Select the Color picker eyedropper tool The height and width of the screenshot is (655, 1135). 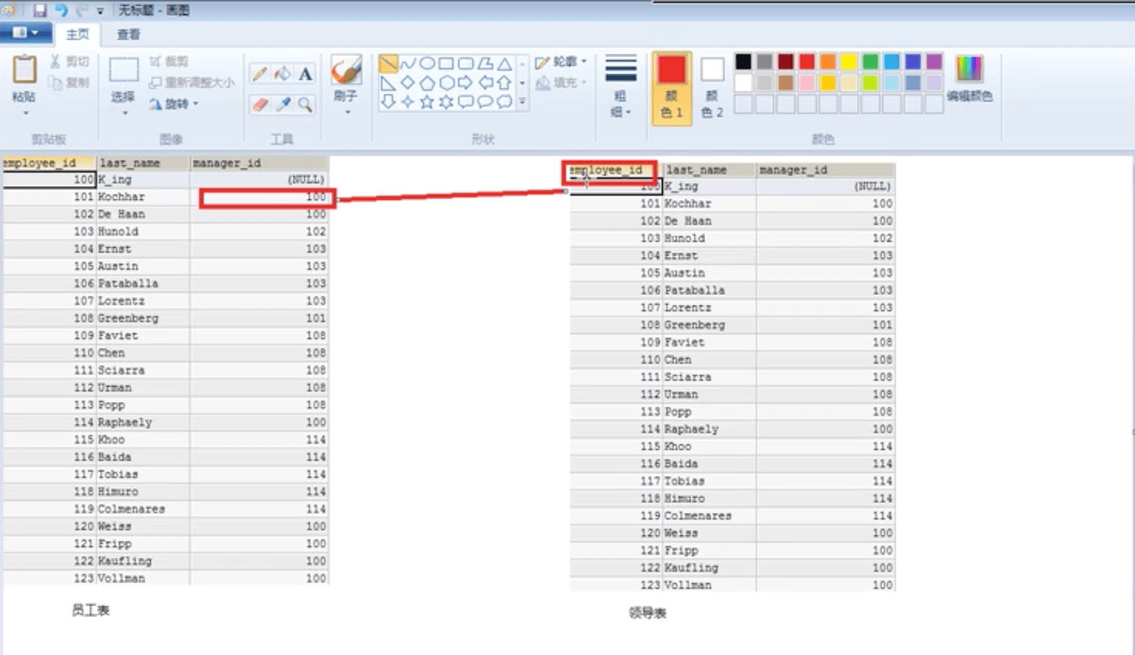click(282, 104)
